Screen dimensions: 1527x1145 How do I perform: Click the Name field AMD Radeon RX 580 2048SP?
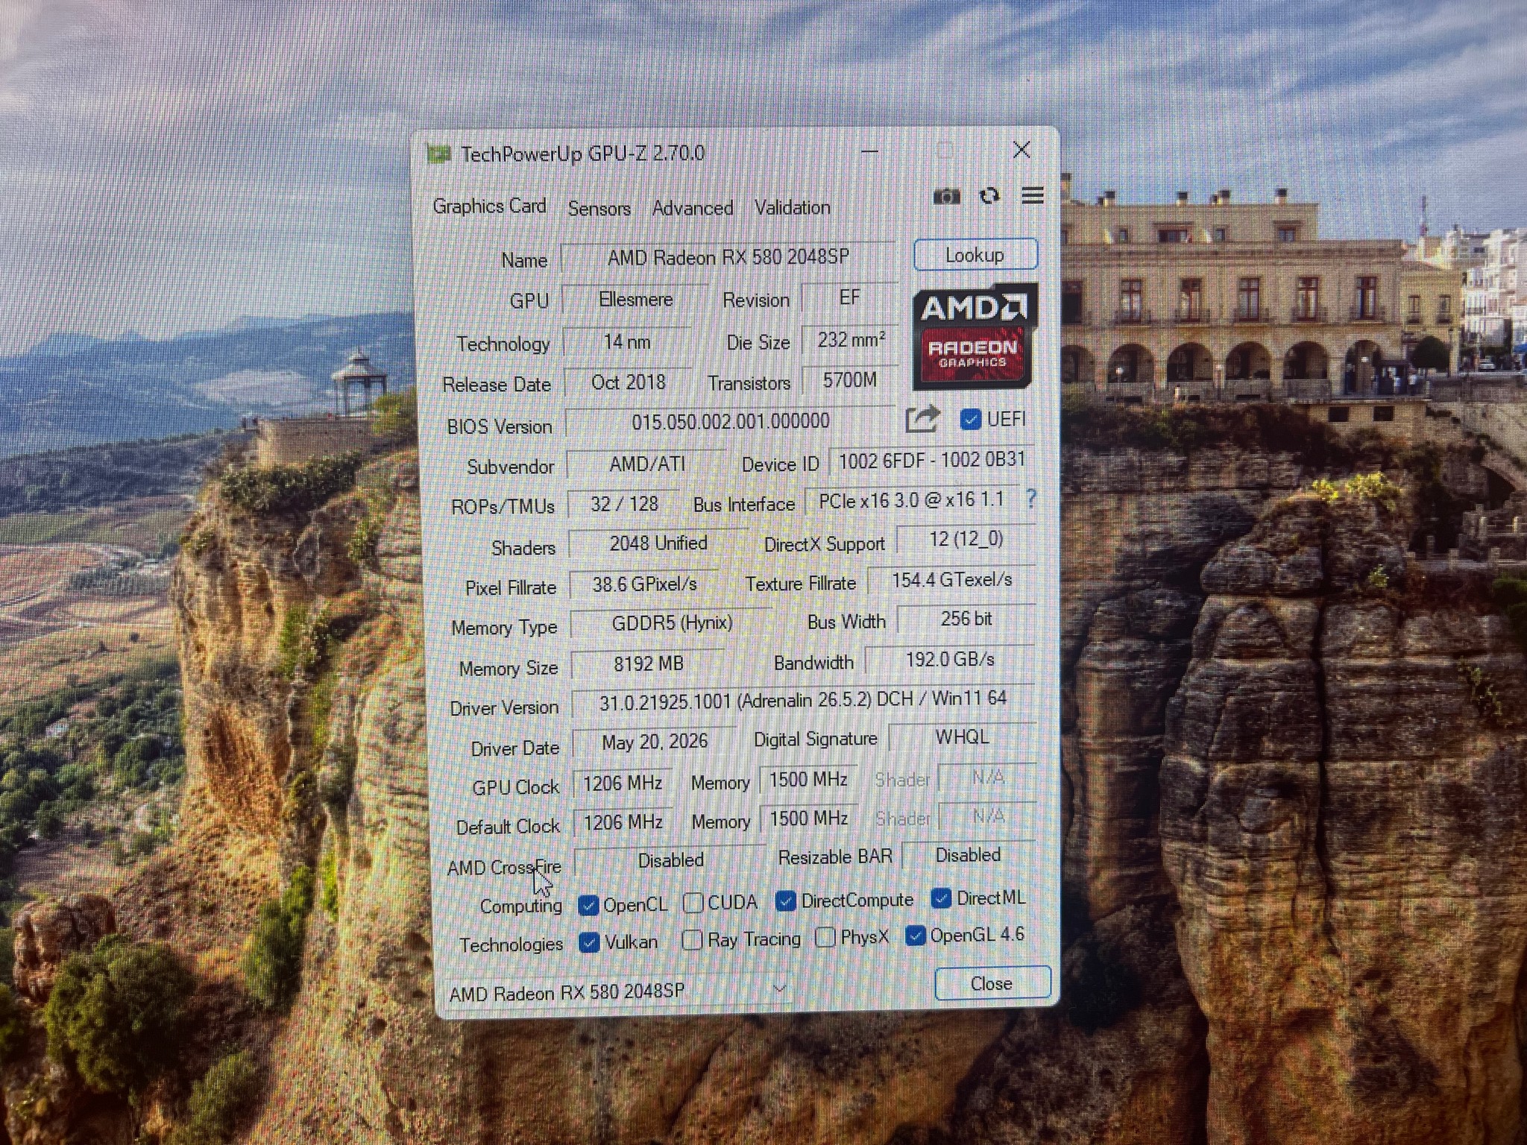click(728, 257)
